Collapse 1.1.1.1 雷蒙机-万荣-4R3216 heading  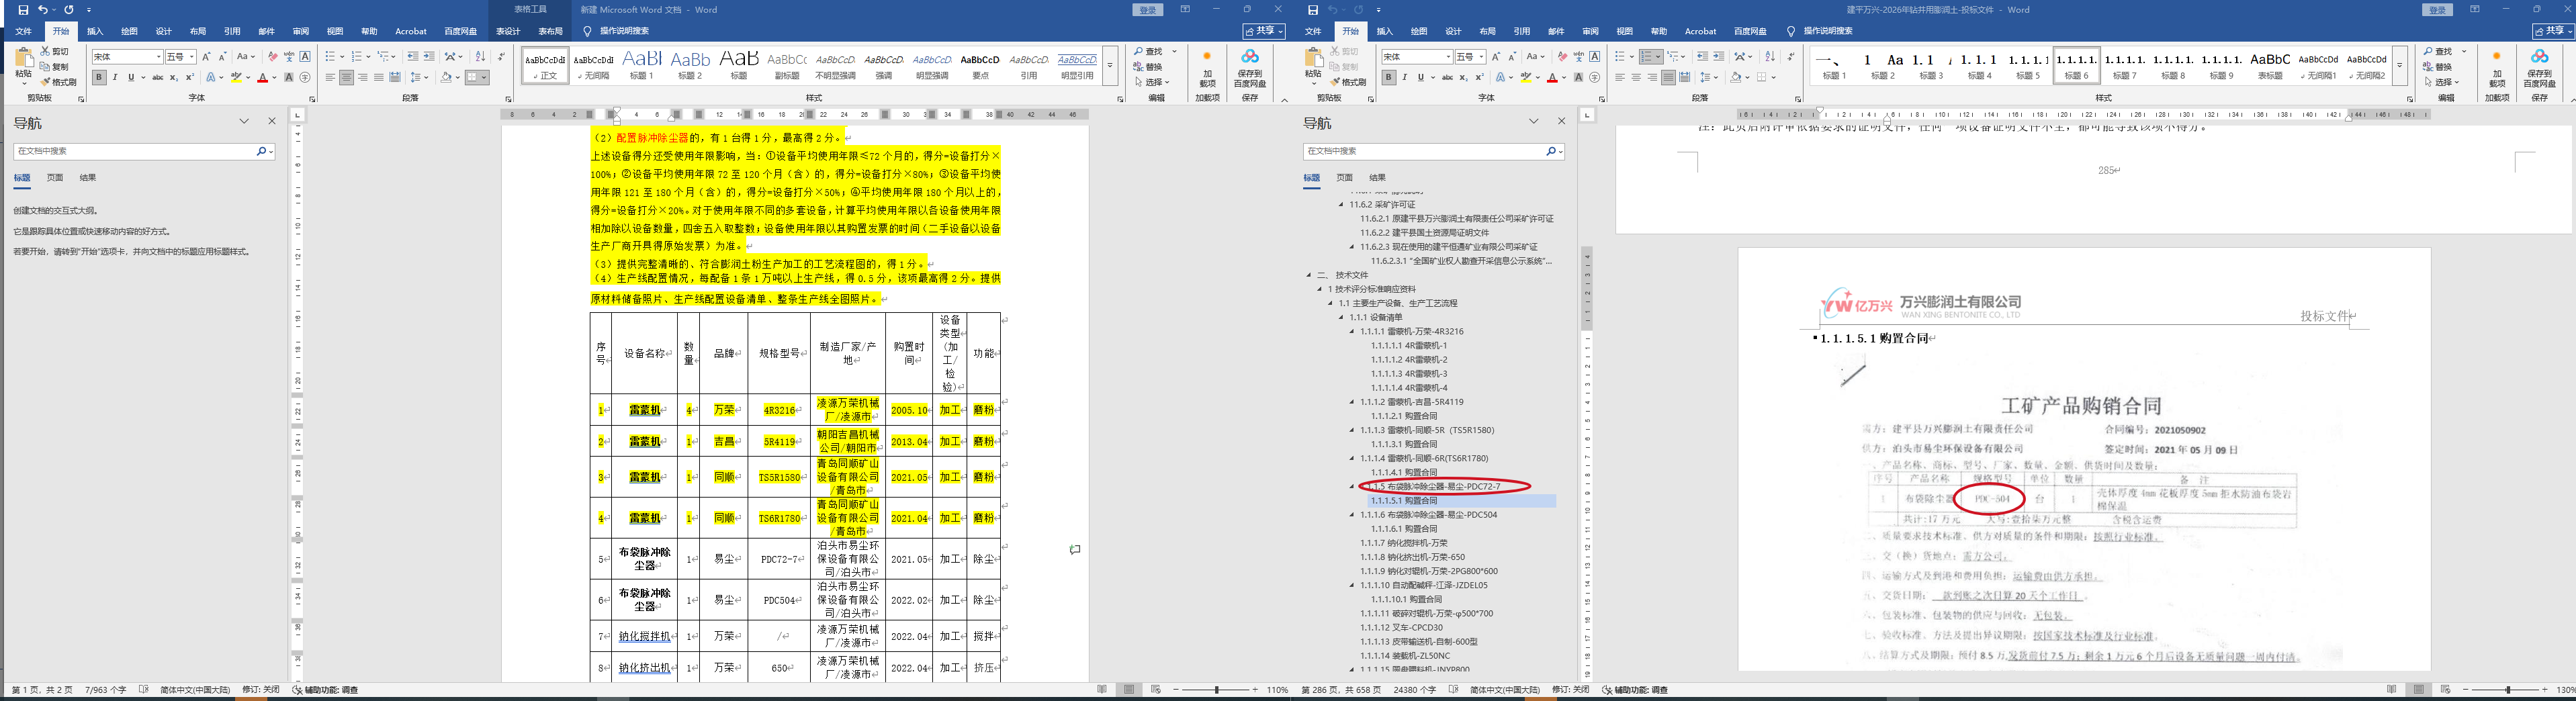[1353, 331]
